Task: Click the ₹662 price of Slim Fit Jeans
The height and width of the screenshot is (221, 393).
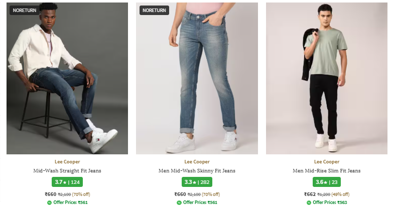Action: pyautogui.click(x=310, y=194)
